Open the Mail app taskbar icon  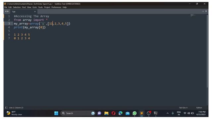(x=128, y=113)
